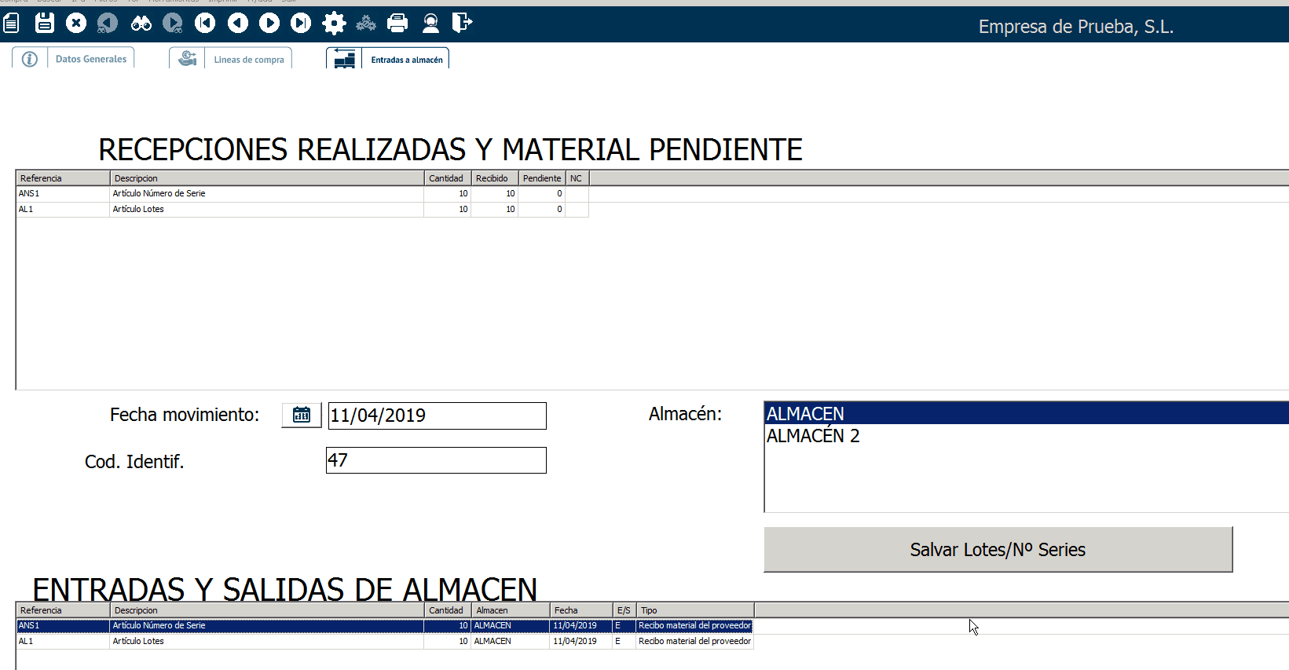Viewport: 1289px width, 670px height.
Task: Switch to Datos Generales tab
Action: coord(90,59)
